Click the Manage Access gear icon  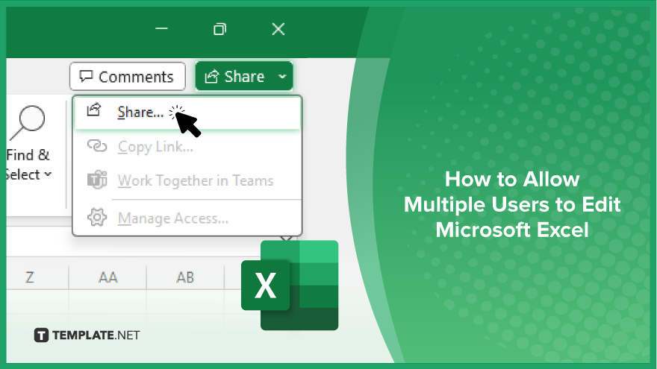(97, 218)
